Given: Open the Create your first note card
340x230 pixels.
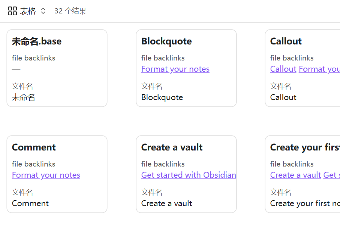Looking at the screenshot, I should coord(304,147).
